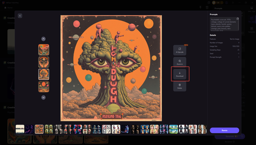Click Home in the background window
The height and width of the screenshot is (145, 256).
click(x=8, y=8)
